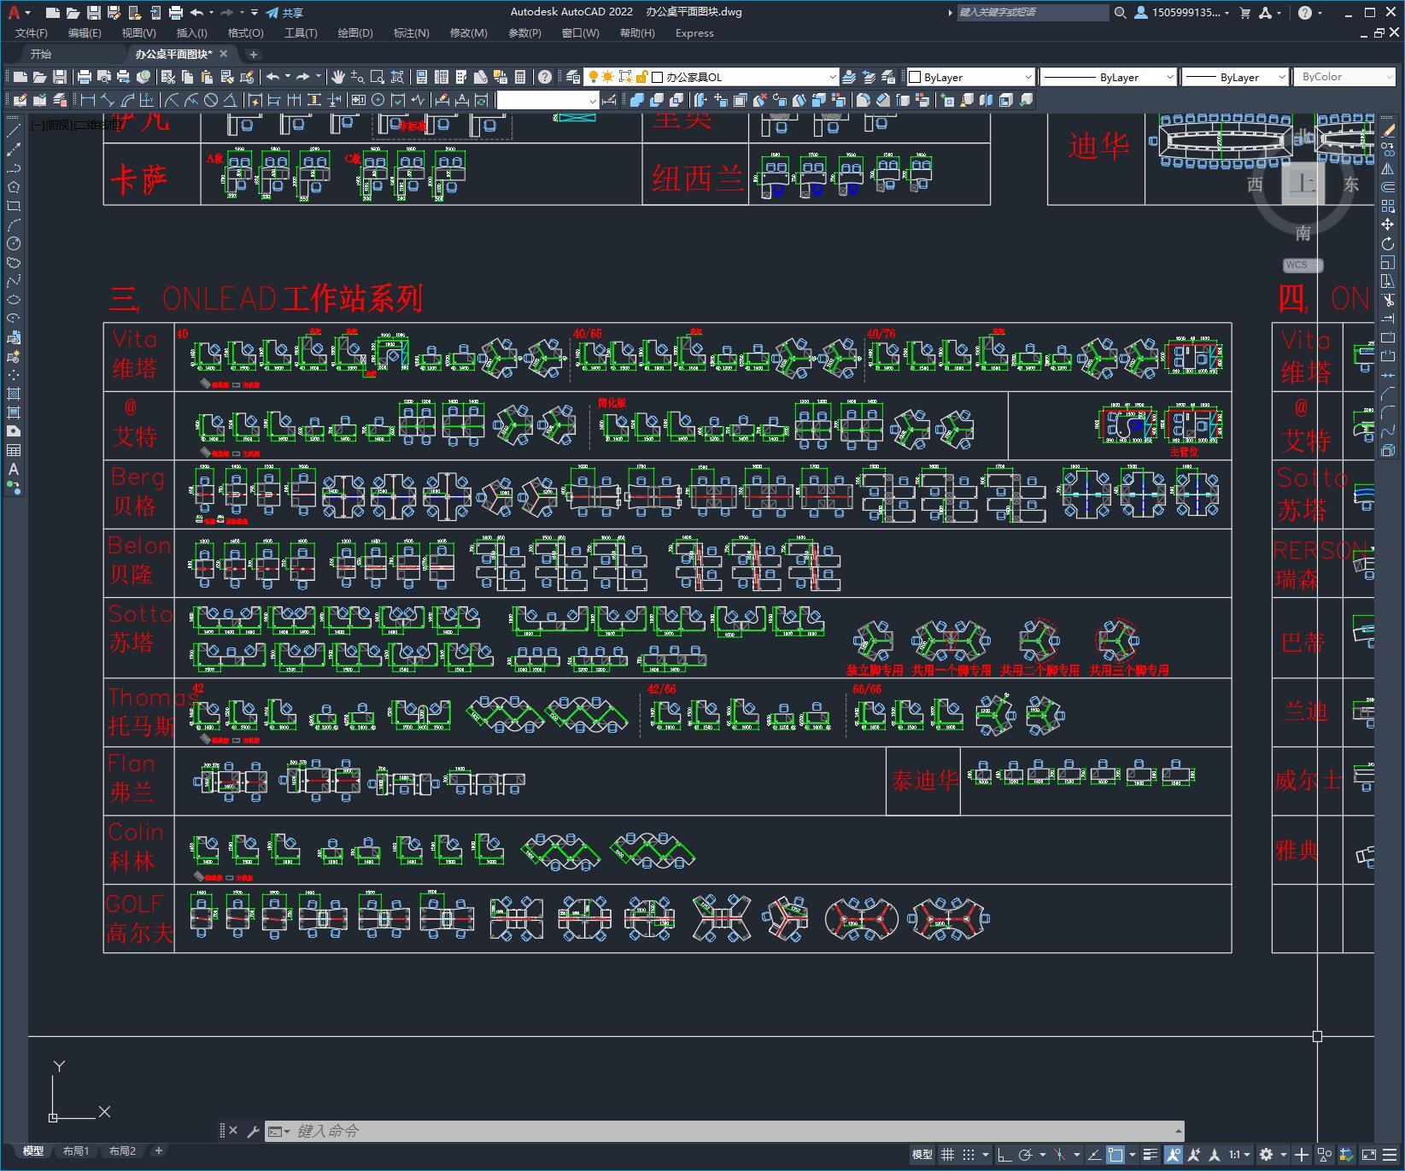Expand undo history dropdown arrow in standard toolbar
Viewport: 1405px width, 1171px height.
(x=287, y=77)
